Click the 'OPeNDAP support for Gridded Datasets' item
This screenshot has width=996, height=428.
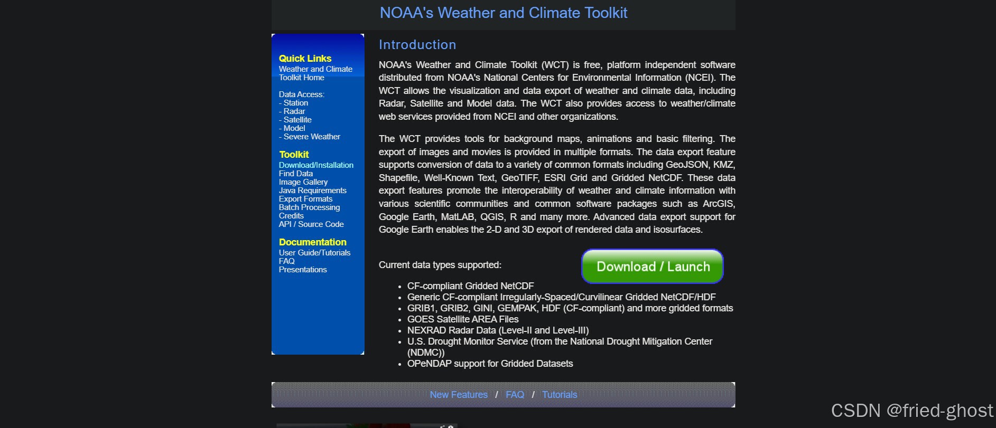pyautogui.click(x=490, y=364)
